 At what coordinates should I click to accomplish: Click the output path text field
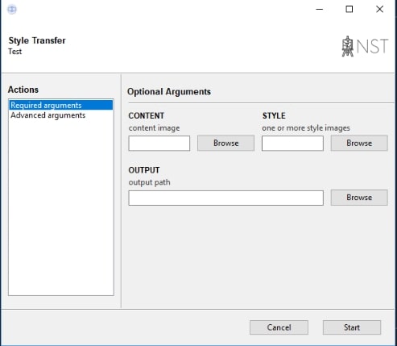(226, 198)
